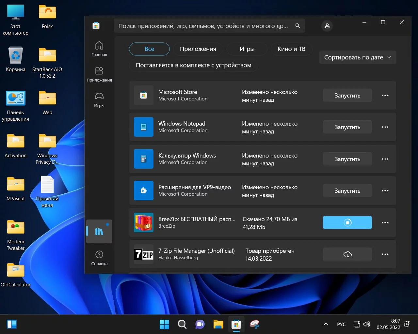The height and width of the screenshot is (334, 418).
Task: Stop the BreeZip download
Action: [x=347, y=222]
